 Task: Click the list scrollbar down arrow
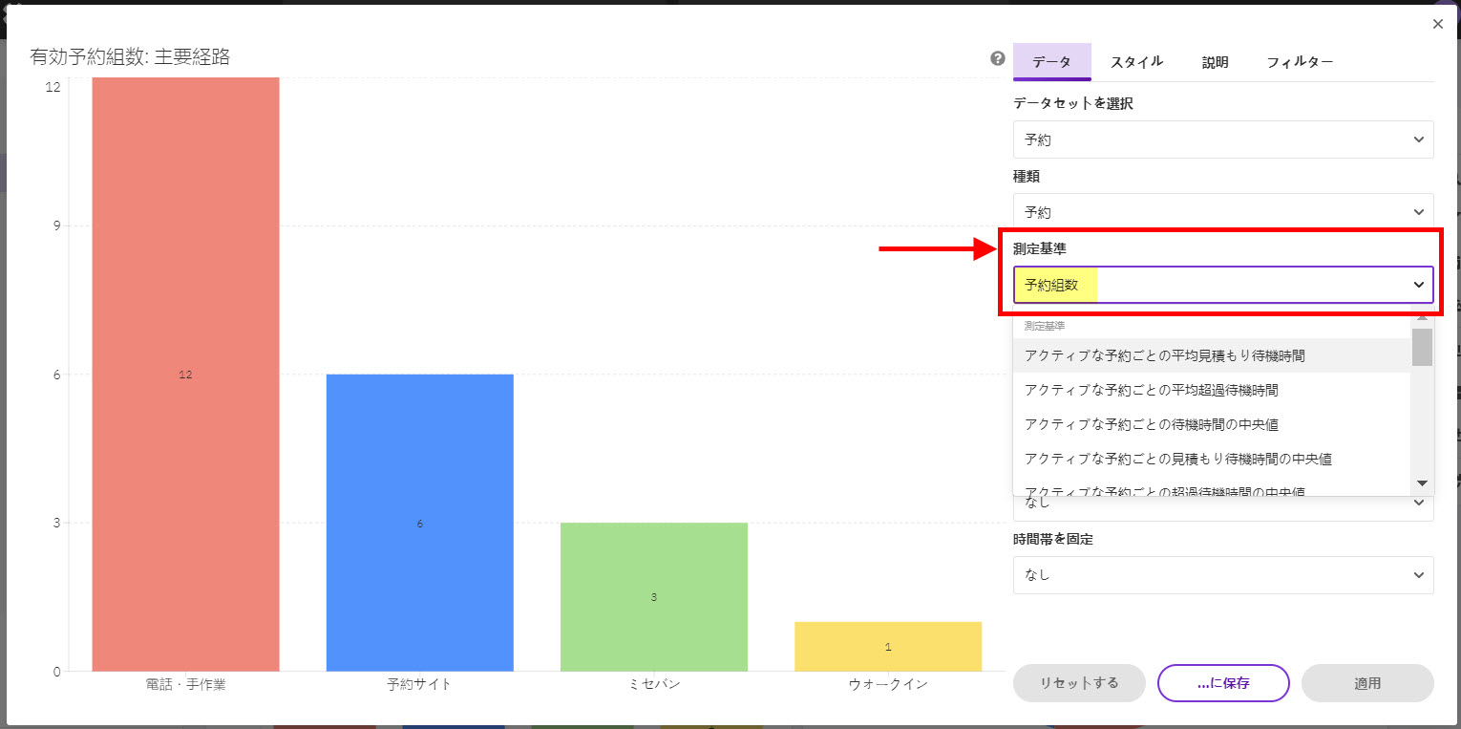(x=1422, y=483)
